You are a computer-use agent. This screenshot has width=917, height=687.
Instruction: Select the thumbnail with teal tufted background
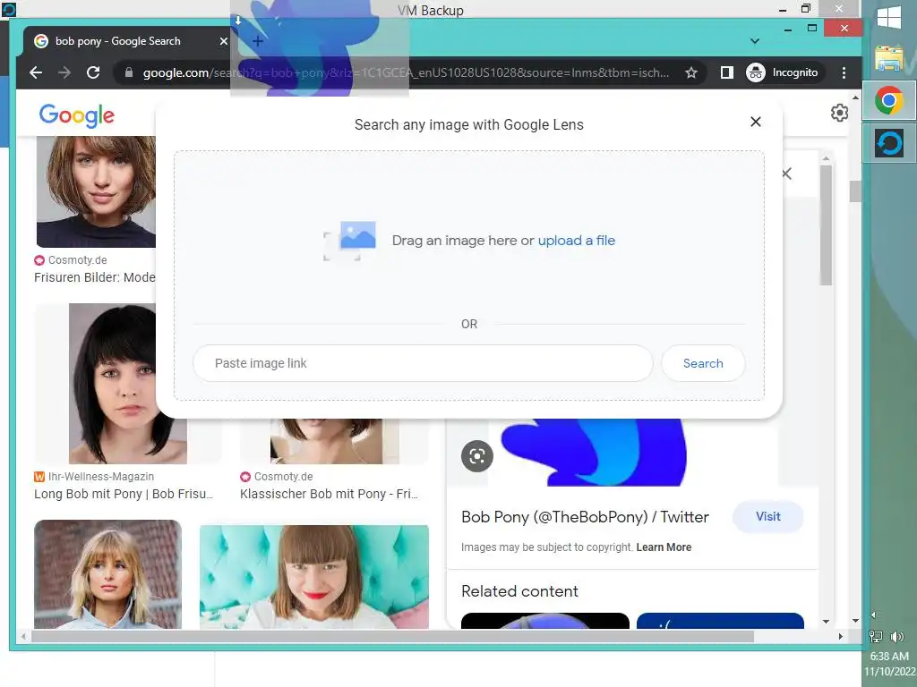point(314,577)
